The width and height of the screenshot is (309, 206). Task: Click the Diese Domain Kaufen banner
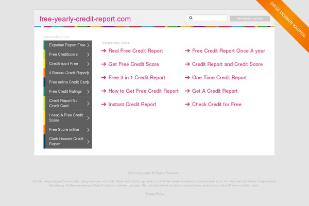(x=288, y=20)
